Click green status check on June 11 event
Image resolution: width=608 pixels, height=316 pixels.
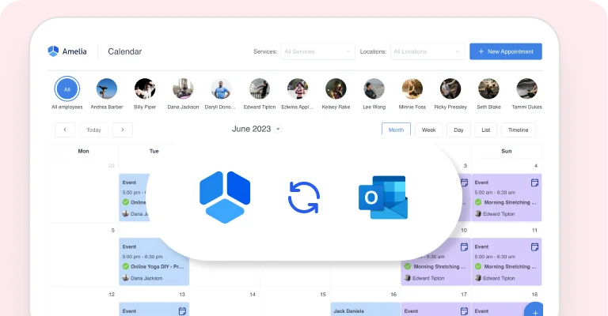[x=478, y=266]
